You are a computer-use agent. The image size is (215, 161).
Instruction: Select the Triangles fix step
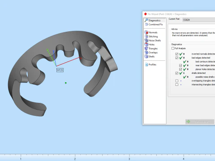click(x=151, y=48)
